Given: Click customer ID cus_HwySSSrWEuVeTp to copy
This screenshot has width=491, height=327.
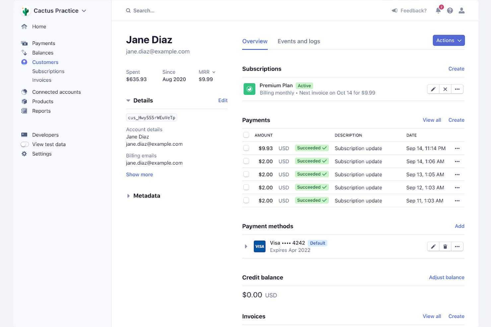Looking at the screenshot, I should (152, 118).
